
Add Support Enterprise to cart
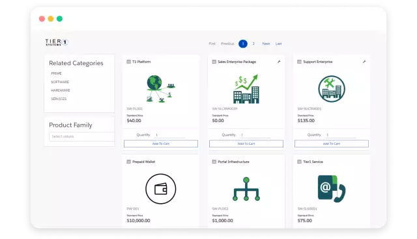332,144
